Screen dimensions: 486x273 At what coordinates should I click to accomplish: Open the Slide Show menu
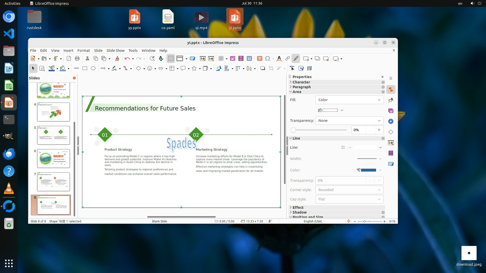(x=115, y=51)
